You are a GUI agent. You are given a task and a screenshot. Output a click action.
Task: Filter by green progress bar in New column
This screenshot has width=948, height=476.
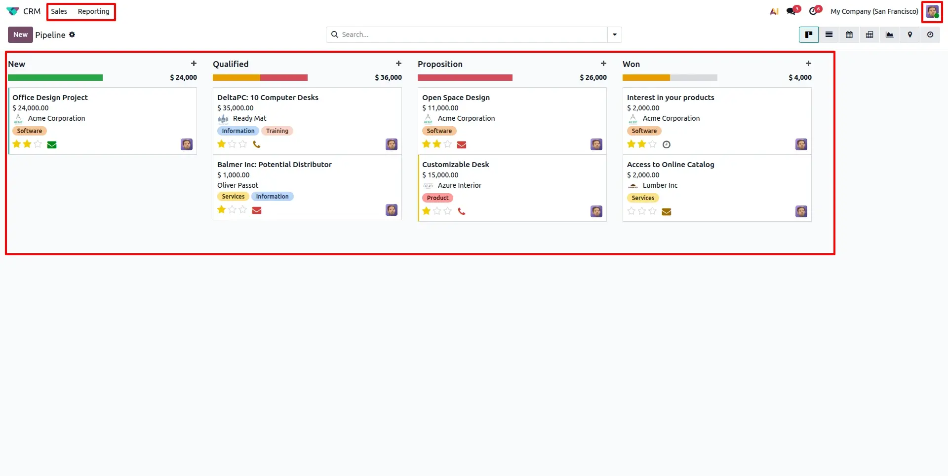tap(55, 77)
